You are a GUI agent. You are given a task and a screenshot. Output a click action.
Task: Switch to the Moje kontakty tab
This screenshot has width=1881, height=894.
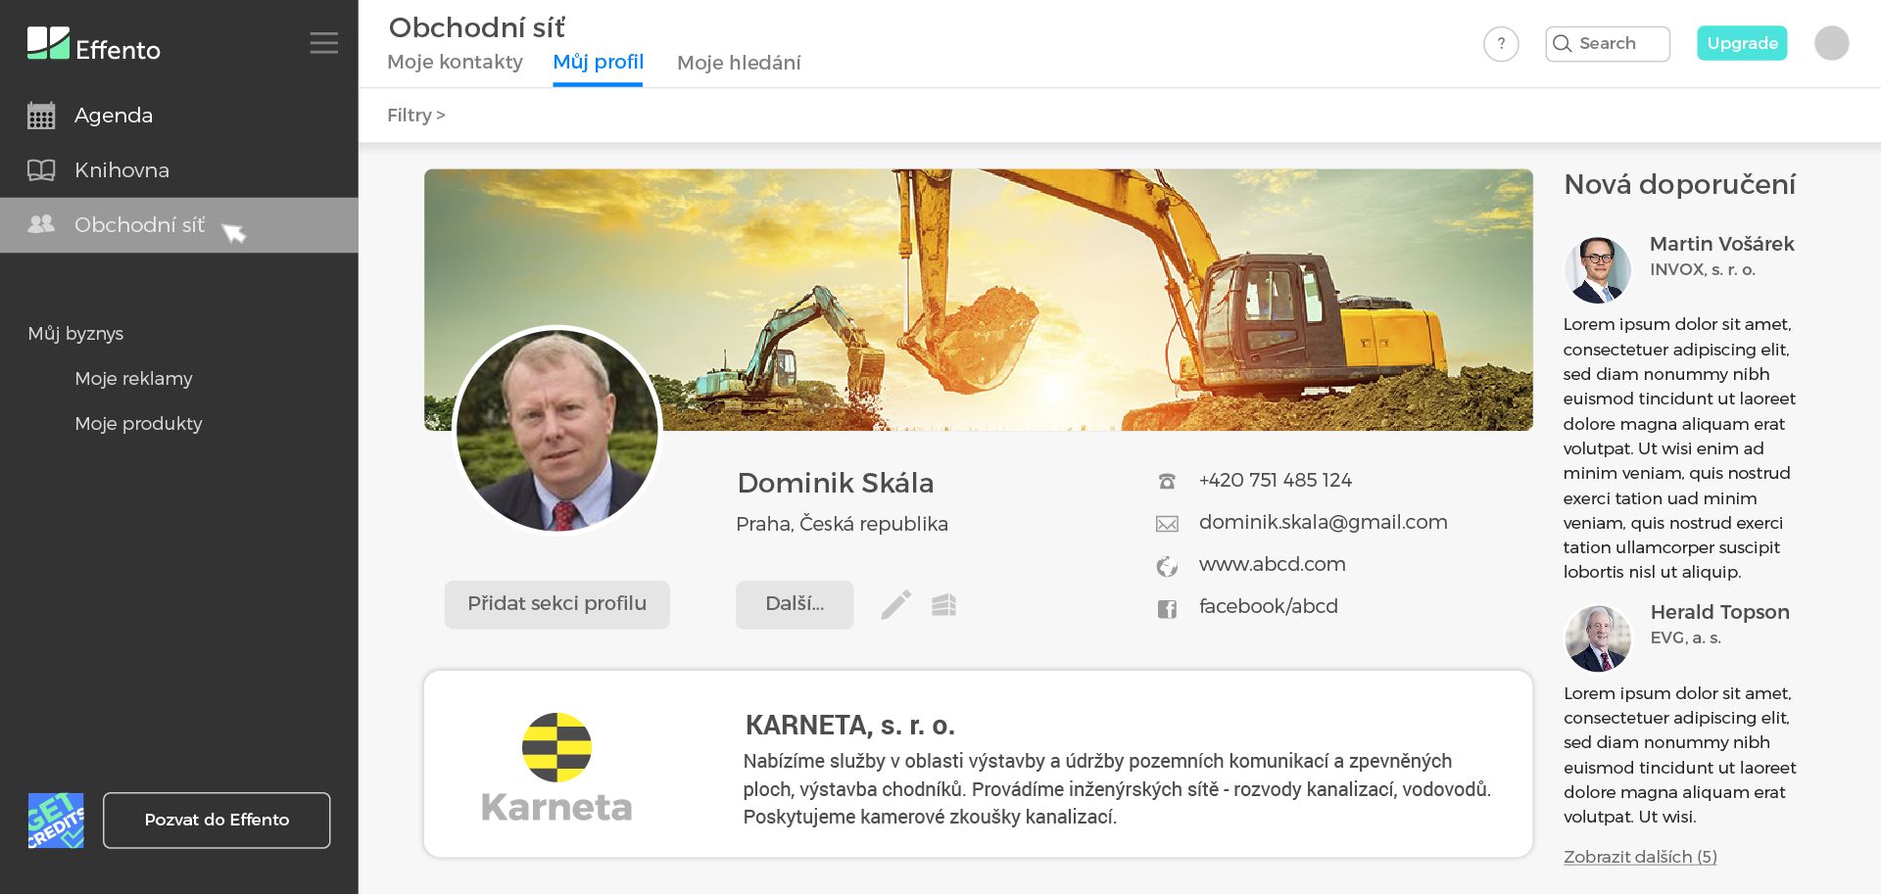point(455,63)
